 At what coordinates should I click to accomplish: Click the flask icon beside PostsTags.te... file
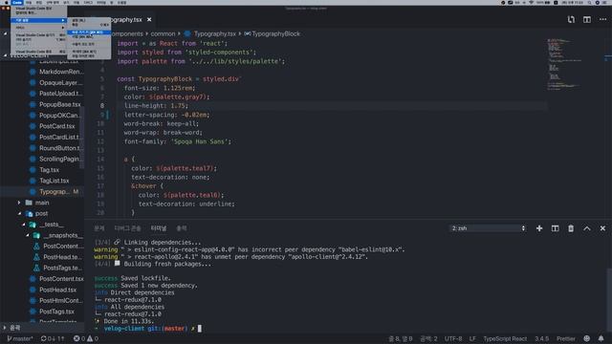click(x=36, y=268)
